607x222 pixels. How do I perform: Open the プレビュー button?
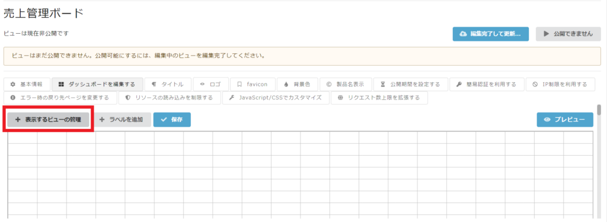pyautogui.click(x=565, y=120)
